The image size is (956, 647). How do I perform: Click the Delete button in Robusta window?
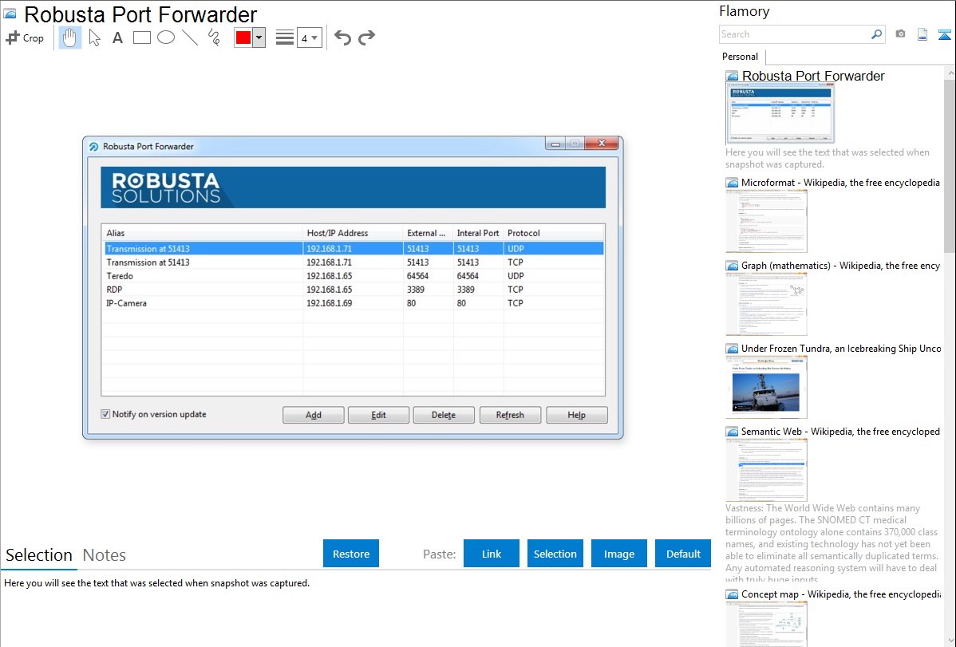click(x=444, y=415)
